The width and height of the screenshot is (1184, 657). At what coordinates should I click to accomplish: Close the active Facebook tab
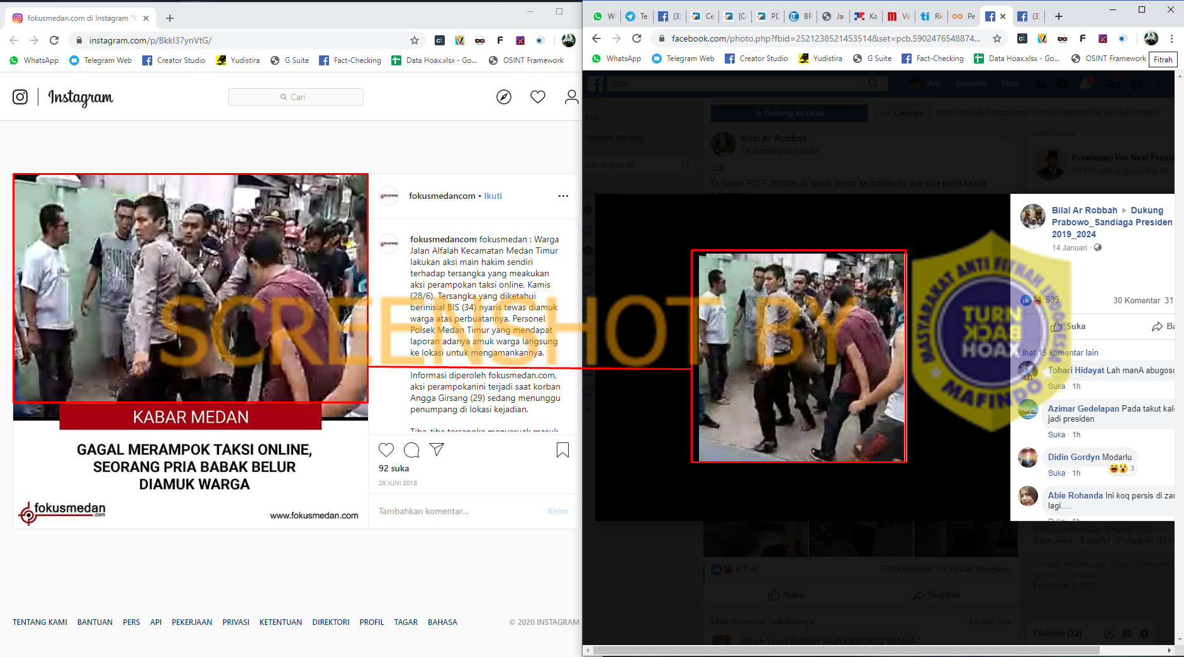1003,16
